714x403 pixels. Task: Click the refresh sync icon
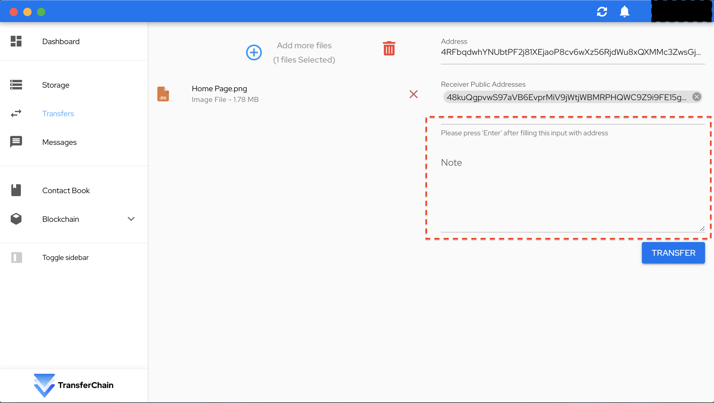602,12
